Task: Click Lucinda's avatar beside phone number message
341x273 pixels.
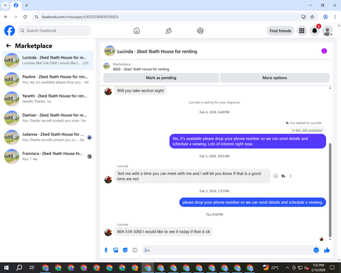Action: click(x=108, y=232)
